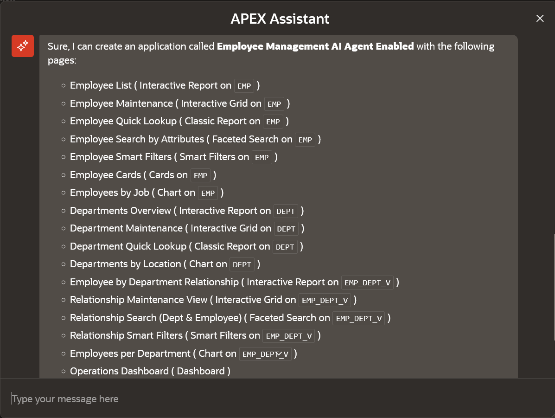
Task: Click EMP_DEPT_V tag in Relationship Smart Filters
Action: click(289, 336)
